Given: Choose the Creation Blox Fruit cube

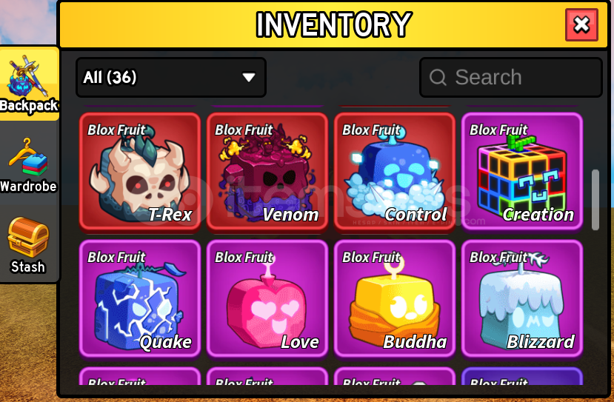Looking at the screenshot, I should pyautogui.click(x=522, y=172).
